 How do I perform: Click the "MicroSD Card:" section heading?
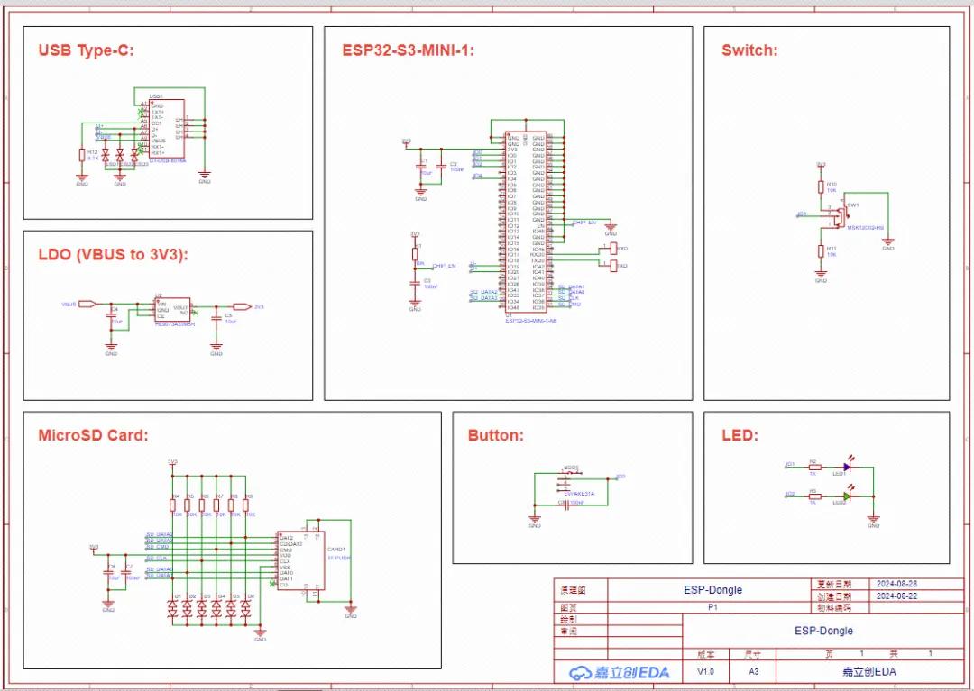[93, 435]
